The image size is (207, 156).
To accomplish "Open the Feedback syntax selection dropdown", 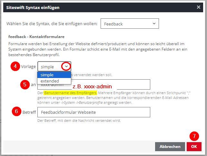I will (x=130, y=24).
